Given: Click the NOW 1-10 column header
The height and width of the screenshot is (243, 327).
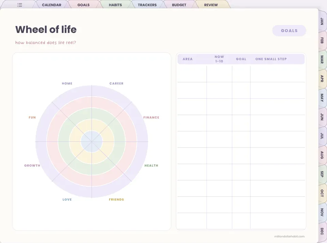Looking at the screenshot, I should (x=219, y=59).
